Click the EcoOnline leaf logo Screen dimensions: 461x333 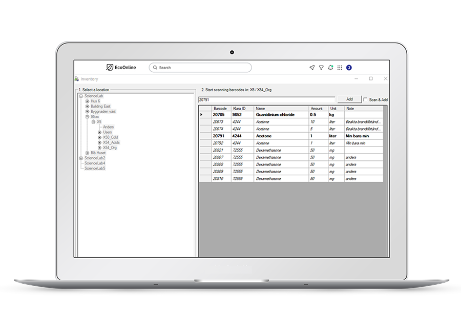(109, 68)
